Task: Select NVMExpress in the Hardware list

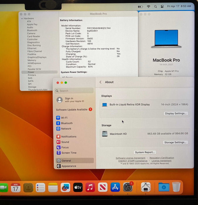Action: tap(34, 63)
